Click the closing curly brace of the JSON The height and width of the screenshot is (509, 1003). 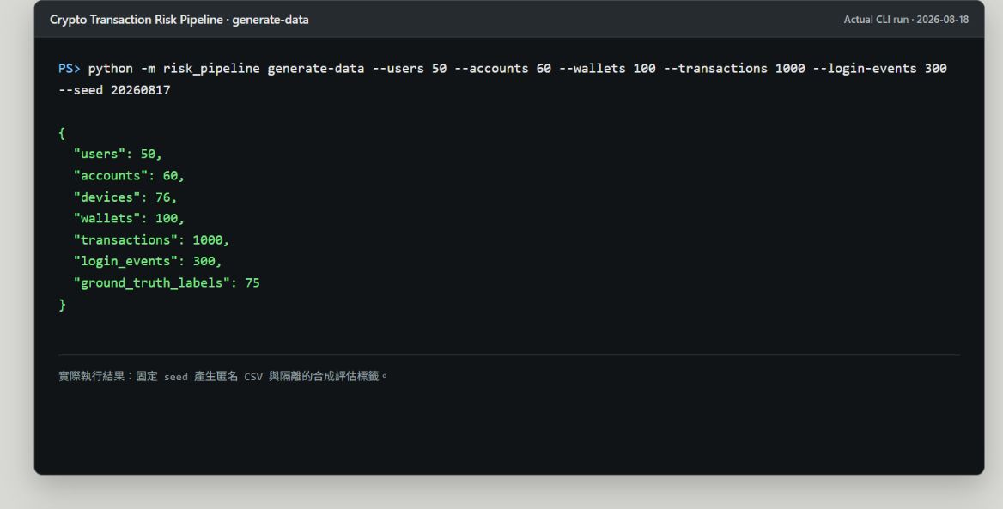pos(62,305)
